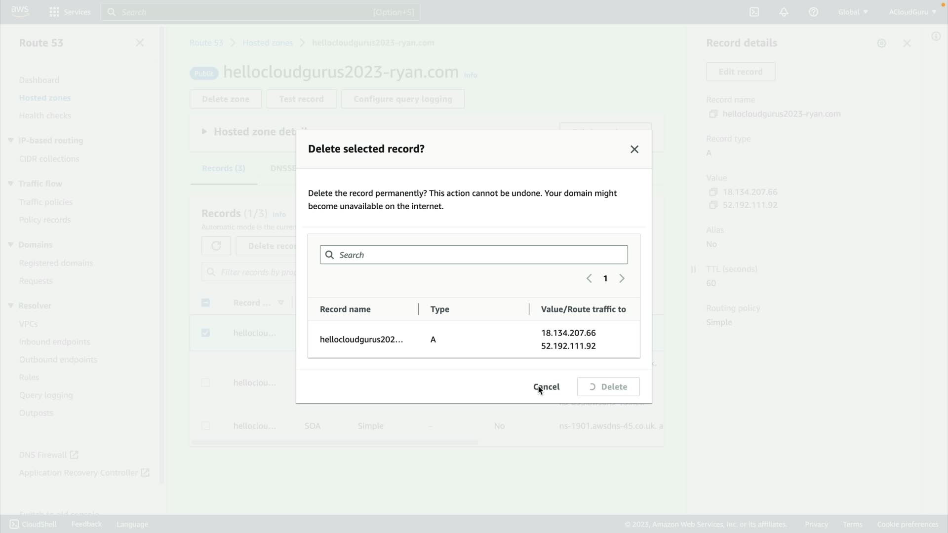948x533 pixels.
Task: Open the Services grid menu
Action: click(x=54, y=12)
